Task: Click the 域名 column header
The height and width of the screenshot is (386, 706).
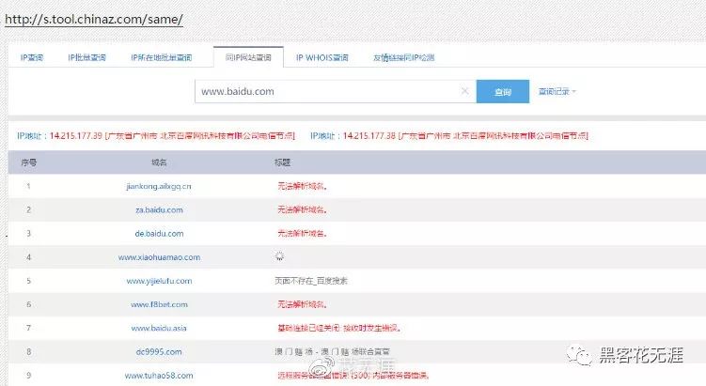Action: pyautogui.click(x=159, y=162)
